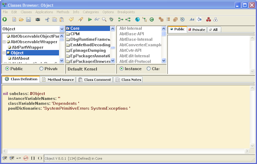
Task: Click the New document toolbar icon
Action: (x=14, y=20)
